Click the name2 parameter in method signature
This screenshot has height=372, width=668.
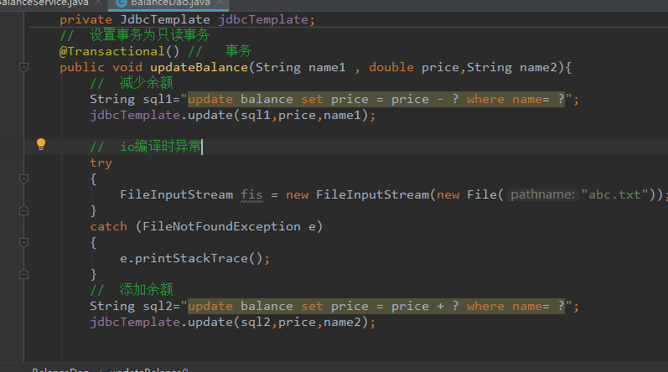(x=538, y=67)
